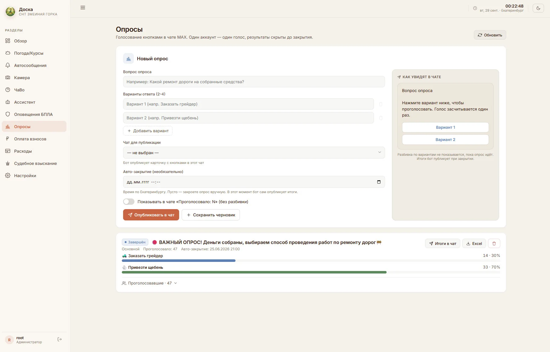This screenshot has width=550, height=352.
Task: Open Оповещения БПЛА section
Action: coord(34,114)
